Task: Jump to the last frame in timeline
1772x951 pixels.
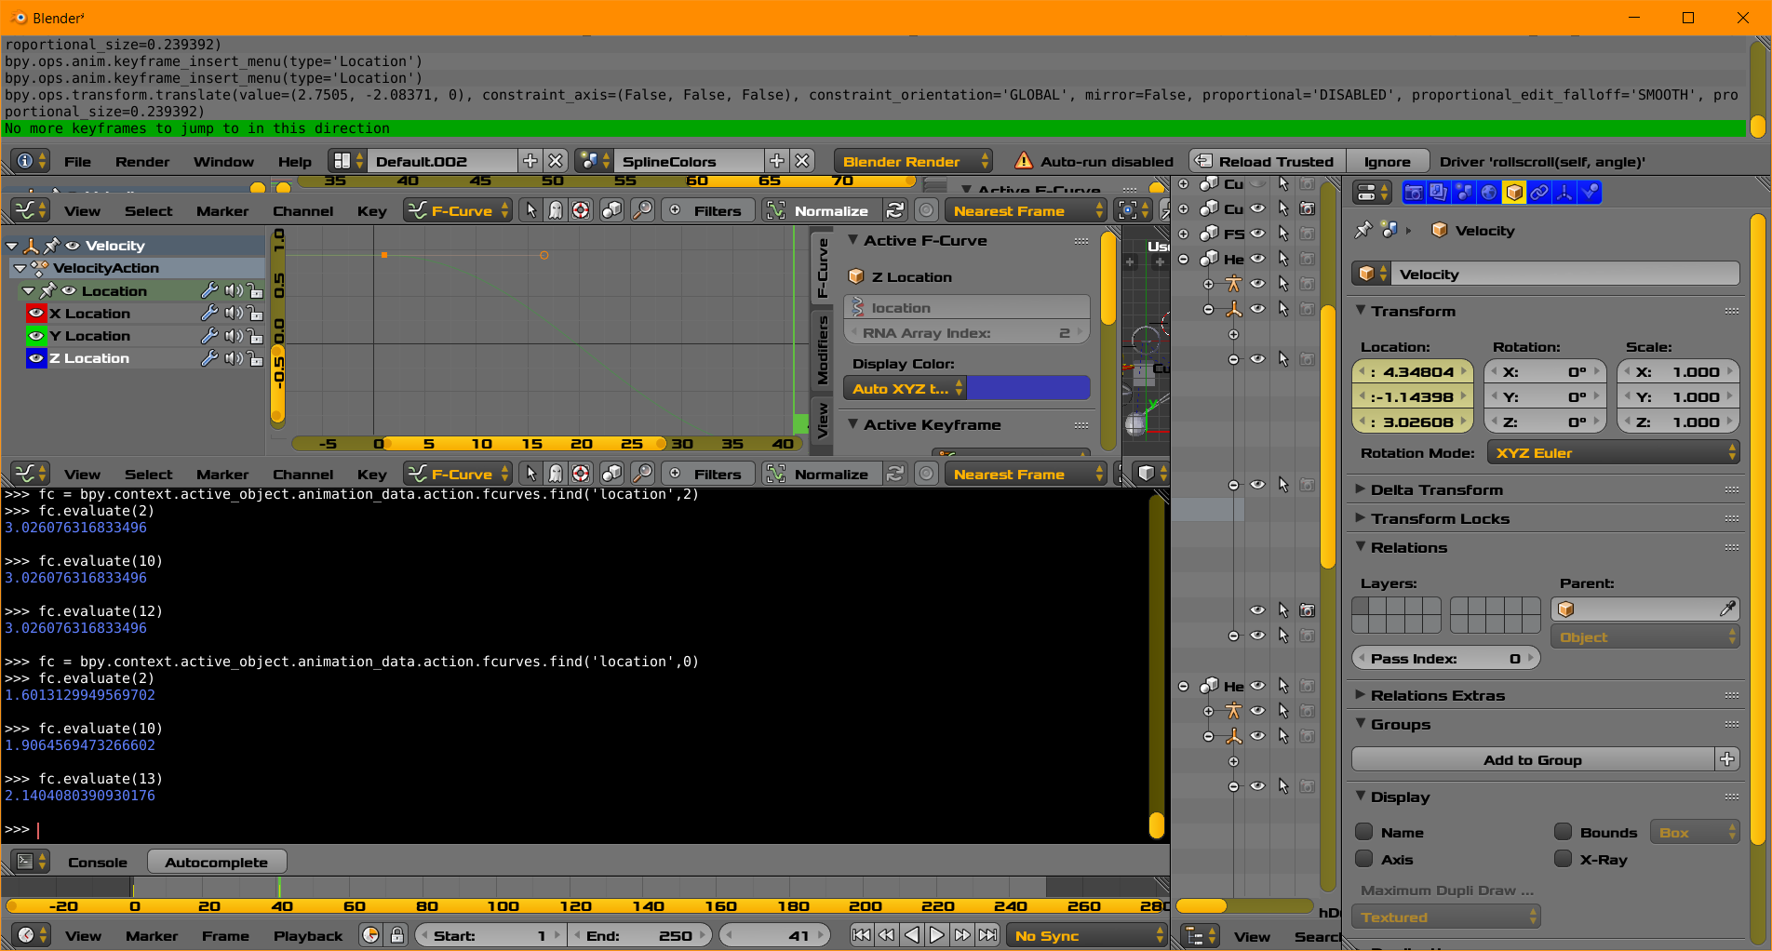Action: point(987,935)
